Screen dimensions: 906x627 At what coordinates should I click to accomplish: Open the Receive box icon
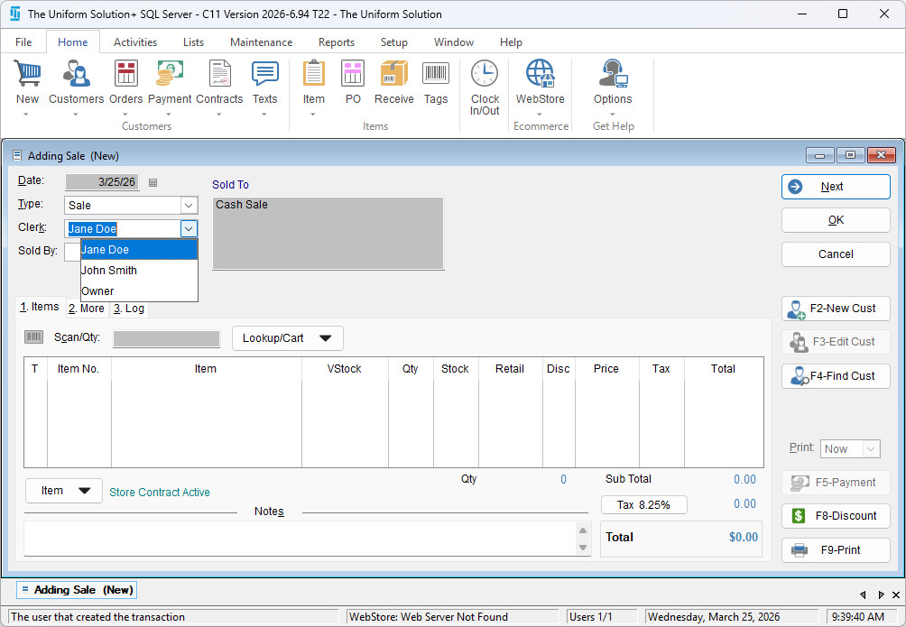(393, 75)
